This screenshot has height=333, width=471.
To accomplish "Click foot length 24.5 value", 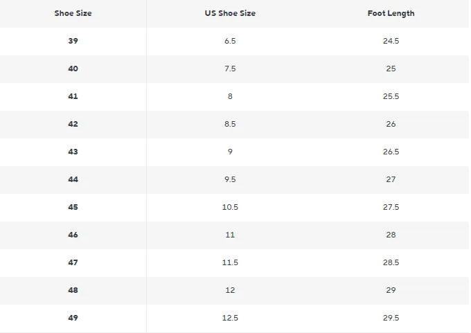I will click(391, 41).
